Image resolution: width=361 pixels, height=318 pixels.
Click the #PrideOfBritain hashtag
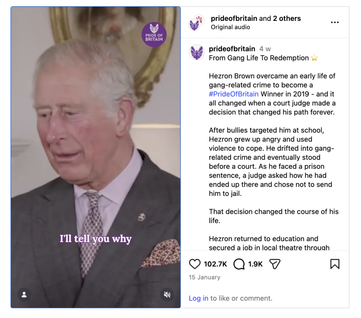point(234,94)
